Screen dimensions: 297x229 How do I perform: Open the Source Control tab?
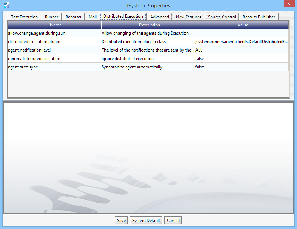coord(222,17)
